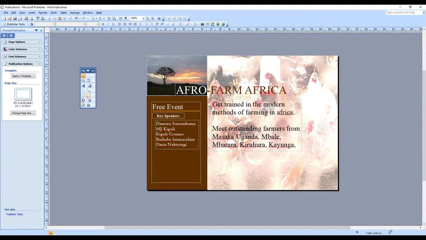Select the Objects pointer tool
The width and height of the screenshot is (426, 240).
pos(83,76)
